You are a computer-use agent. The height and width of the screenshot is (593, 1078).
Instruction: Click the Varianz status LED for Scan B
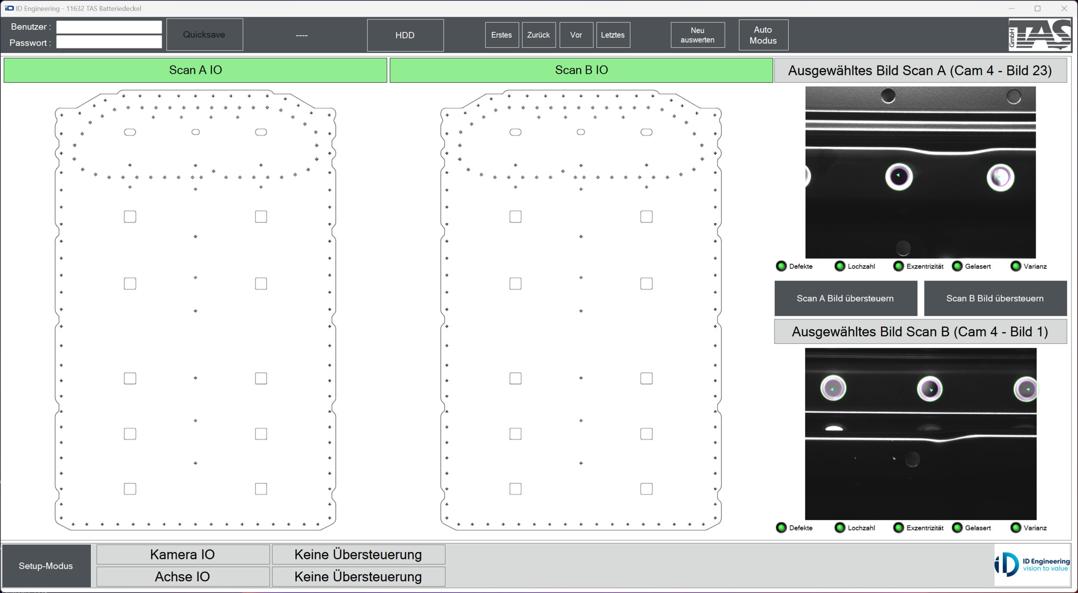1015,528
